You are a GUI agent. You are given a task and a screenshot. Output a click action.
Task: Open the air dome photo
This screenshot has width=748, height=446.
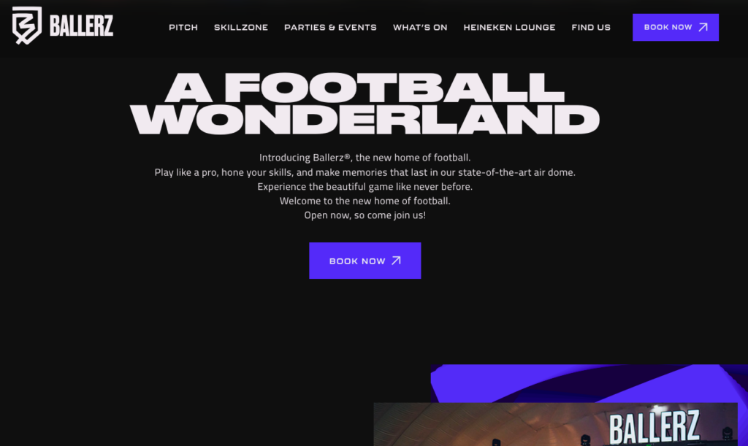click(555, 424)
